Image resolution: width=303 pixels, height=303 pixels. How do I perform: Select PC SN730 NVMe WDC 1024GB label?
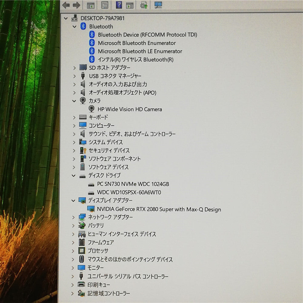coord(133,184)
